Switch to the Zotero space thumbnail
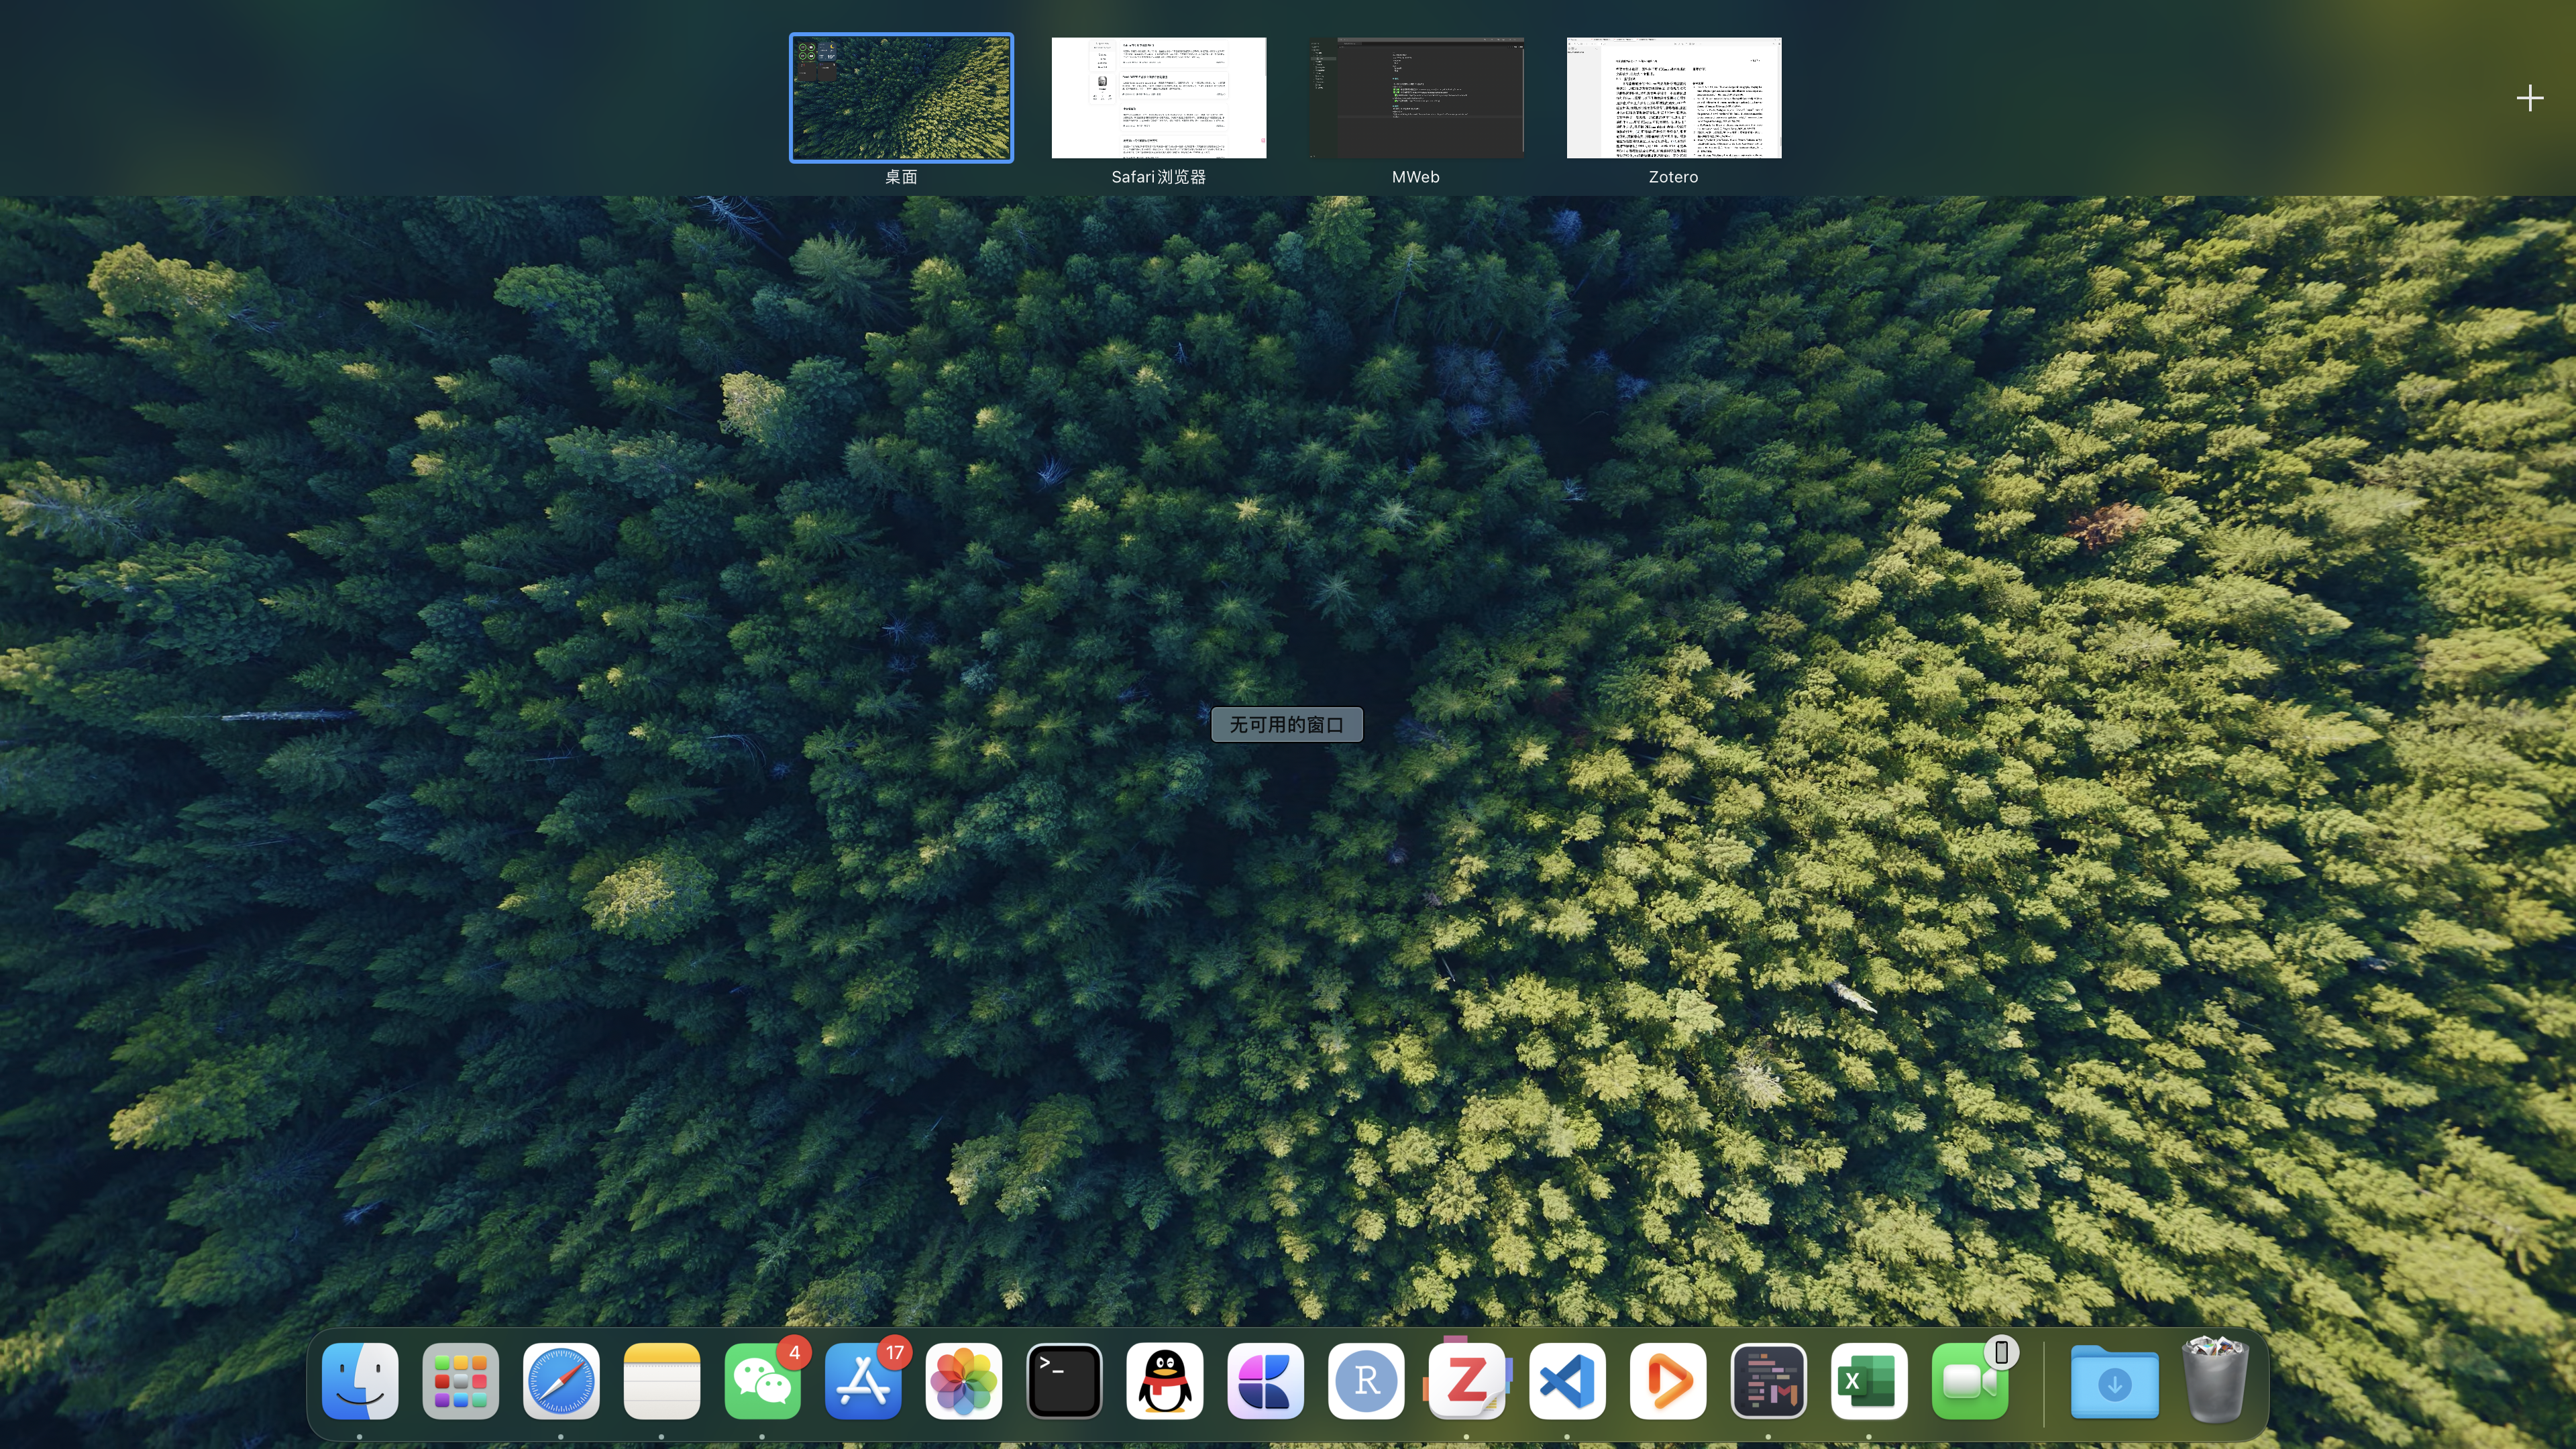The height and width of the screenshot is (1449, 2576). click(1673, 98)
